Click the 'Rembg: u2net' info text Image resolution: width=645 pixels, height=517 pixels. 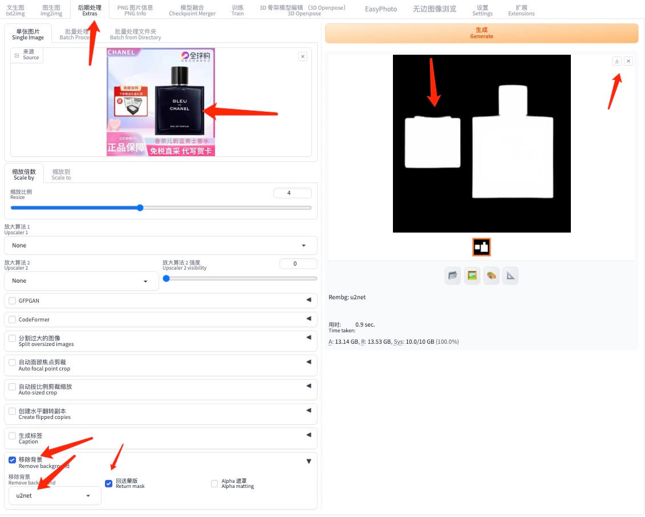[x=347, y=298]
